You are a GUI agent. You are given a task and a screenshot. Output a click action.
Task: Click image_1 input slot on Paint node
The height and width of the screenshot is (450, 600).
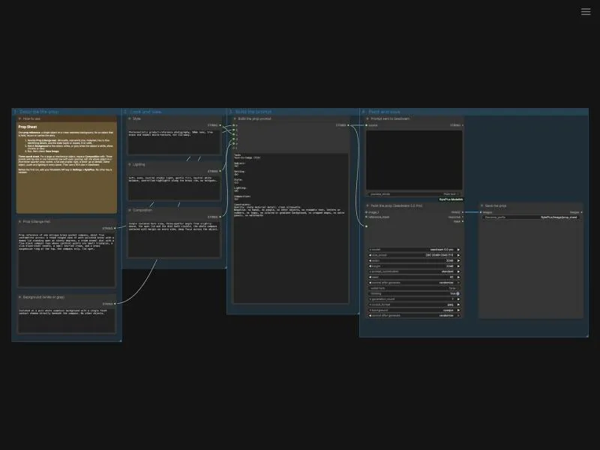[367, 212]
